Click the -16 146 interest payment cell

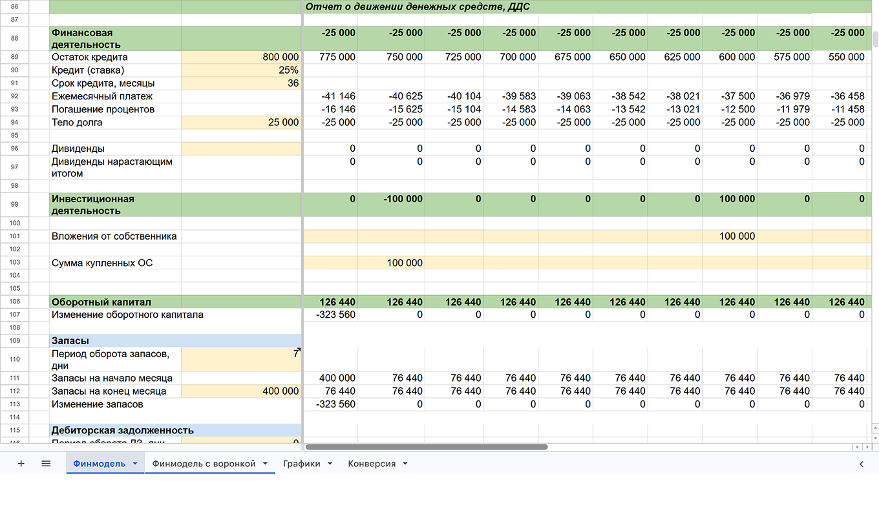[330, 109]
